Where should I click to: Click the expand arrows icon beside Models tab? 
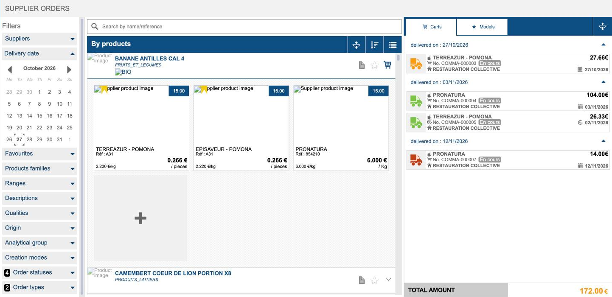602,27
